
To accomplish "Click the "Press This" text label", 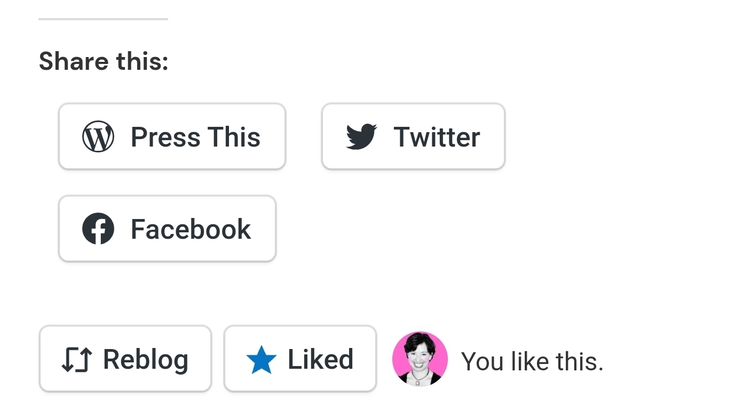I will tap(195, 137).
